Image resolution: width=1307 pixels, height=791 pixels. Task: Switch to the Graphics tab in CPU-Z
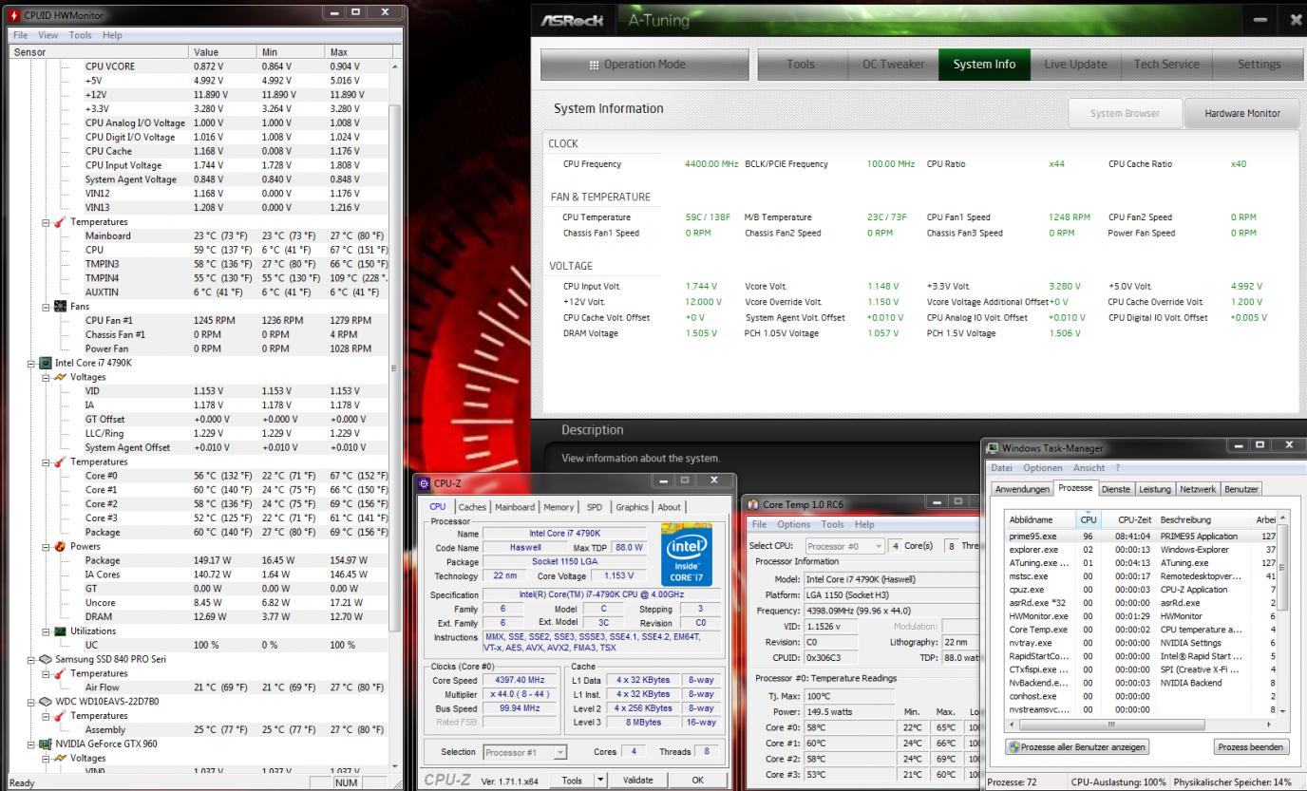pos(632,507)
